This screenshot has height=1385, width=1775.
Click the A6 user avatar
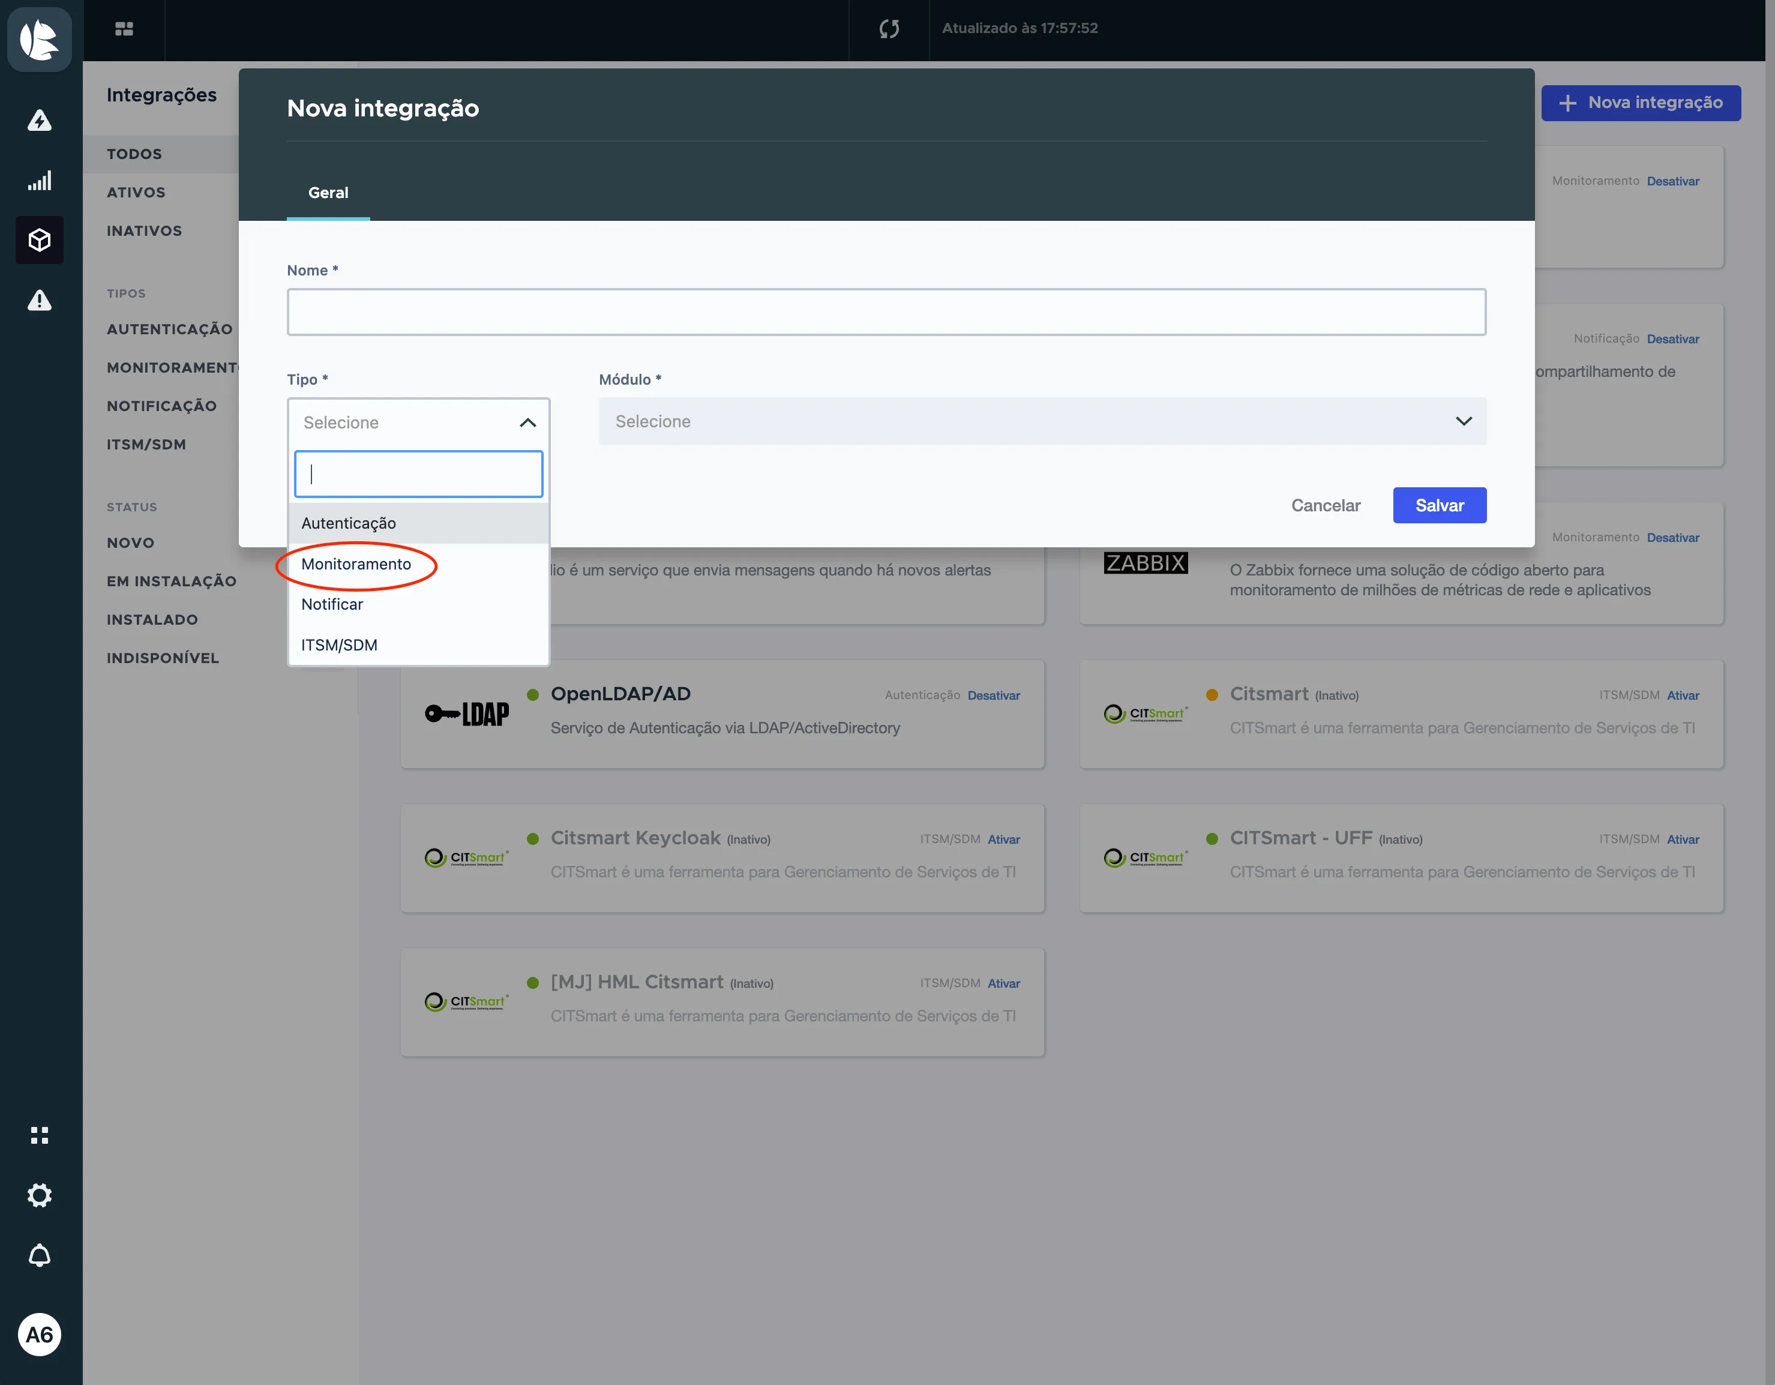39,1335
